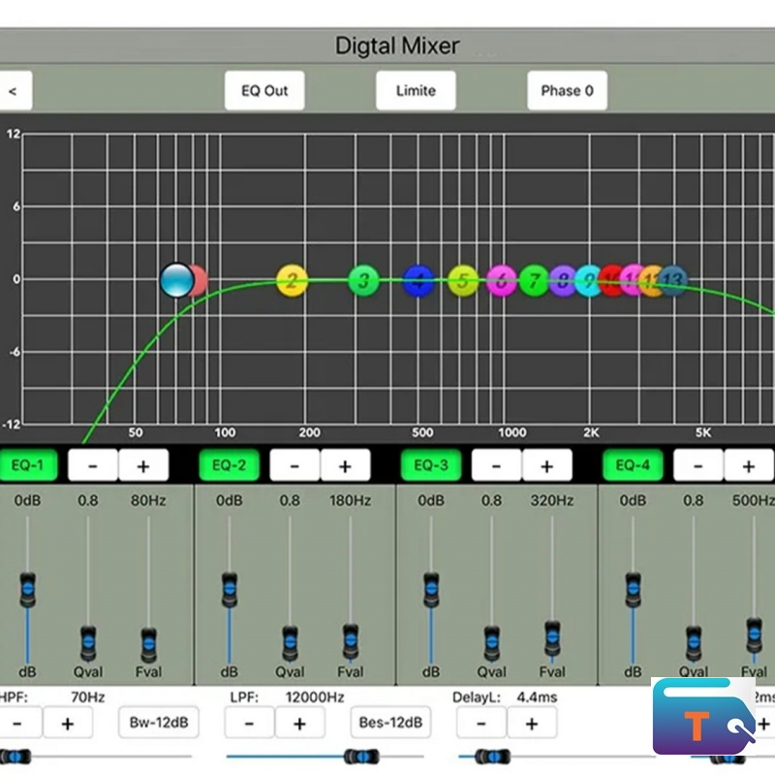Viewport: 775px width, 775px height.
Task: Click the yellow EQ node 2 on graph
Action: point(292,281)
